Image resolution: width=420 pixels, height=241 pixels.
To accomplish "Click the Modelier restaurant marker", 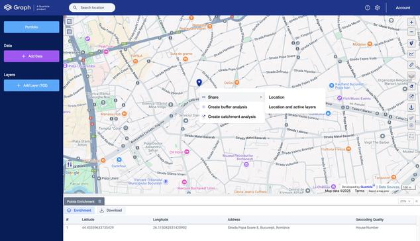I will tap(370, 44).
